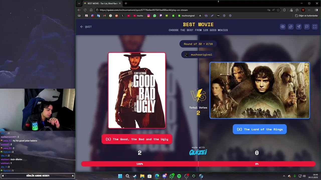
Task: Vote for The Good, the Bad and the Ugly button
Action: coord(137,139)
